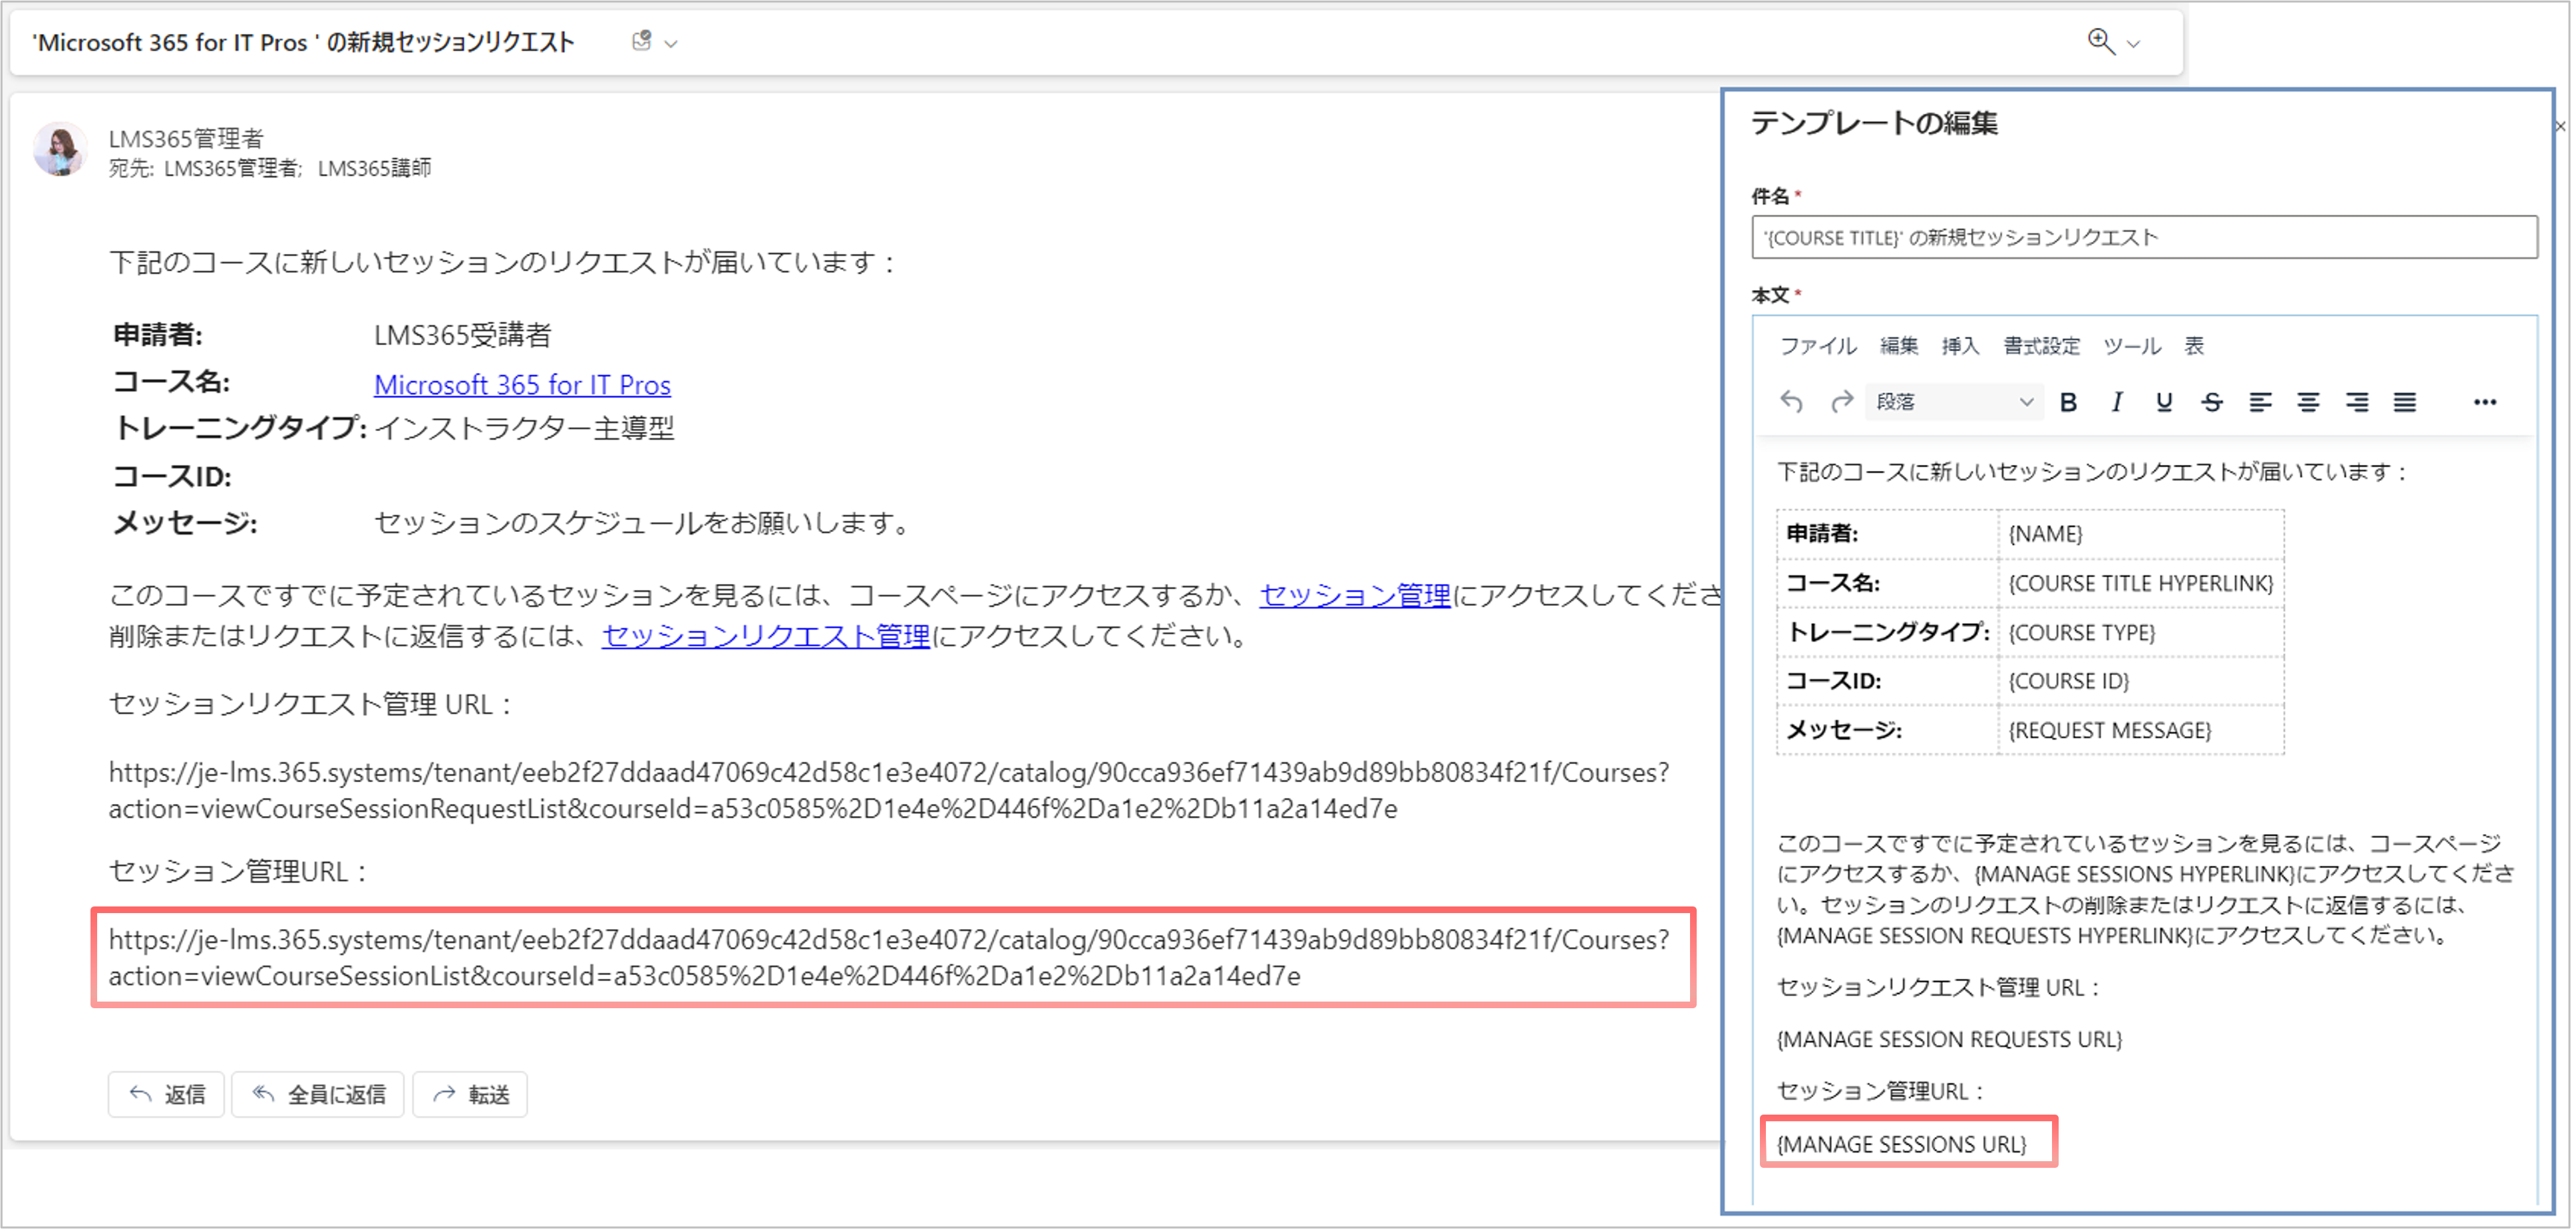
Task: Click the 転送 forward button
Action: click(470, 1095)
